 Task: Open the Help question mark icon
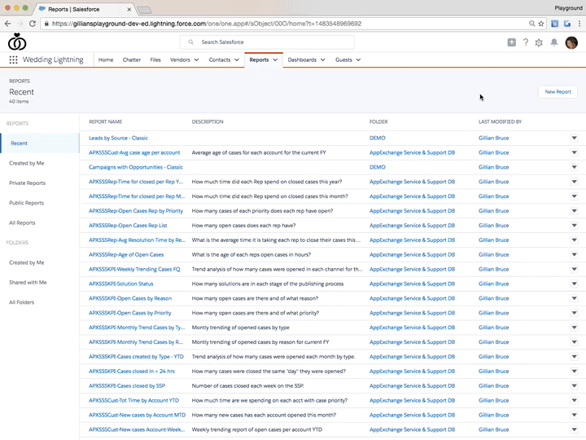(526, 42)
